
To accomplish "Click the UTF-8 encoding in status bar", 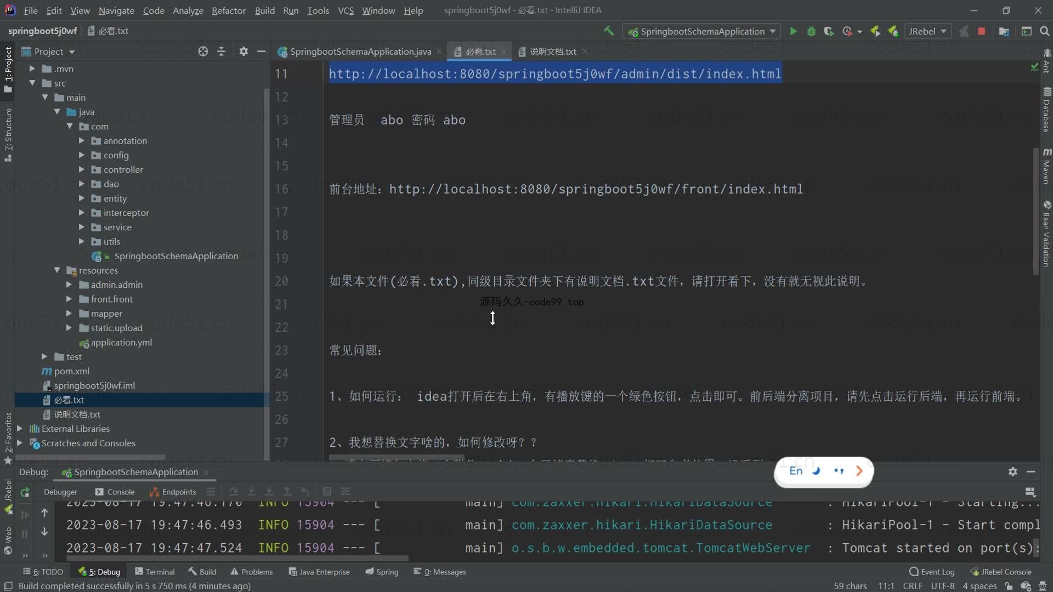I will (x=943, y=586).
